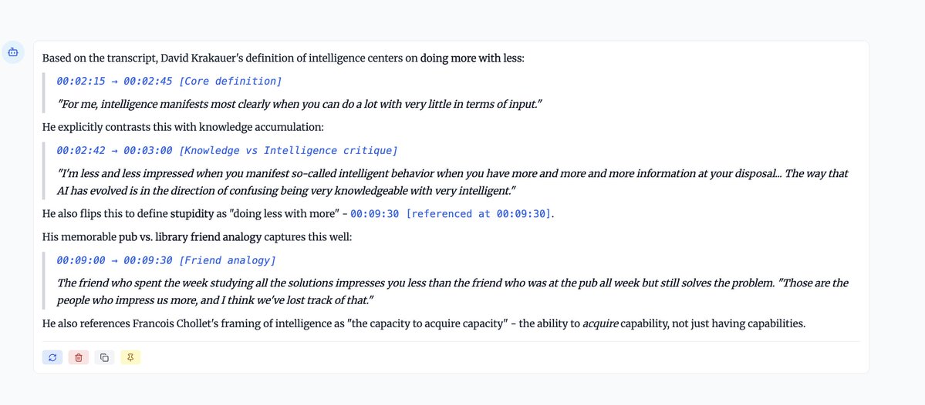
Task: Jump to timestamp 00:09:00
Action: [81, 261]
